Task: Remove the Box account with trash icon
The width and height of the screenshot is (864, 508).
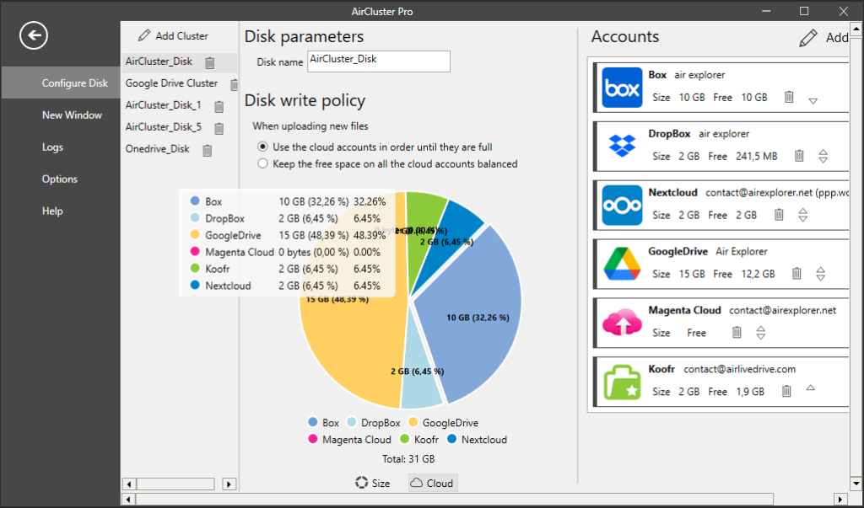Action: pyautogui.click(x=789, y=97)
